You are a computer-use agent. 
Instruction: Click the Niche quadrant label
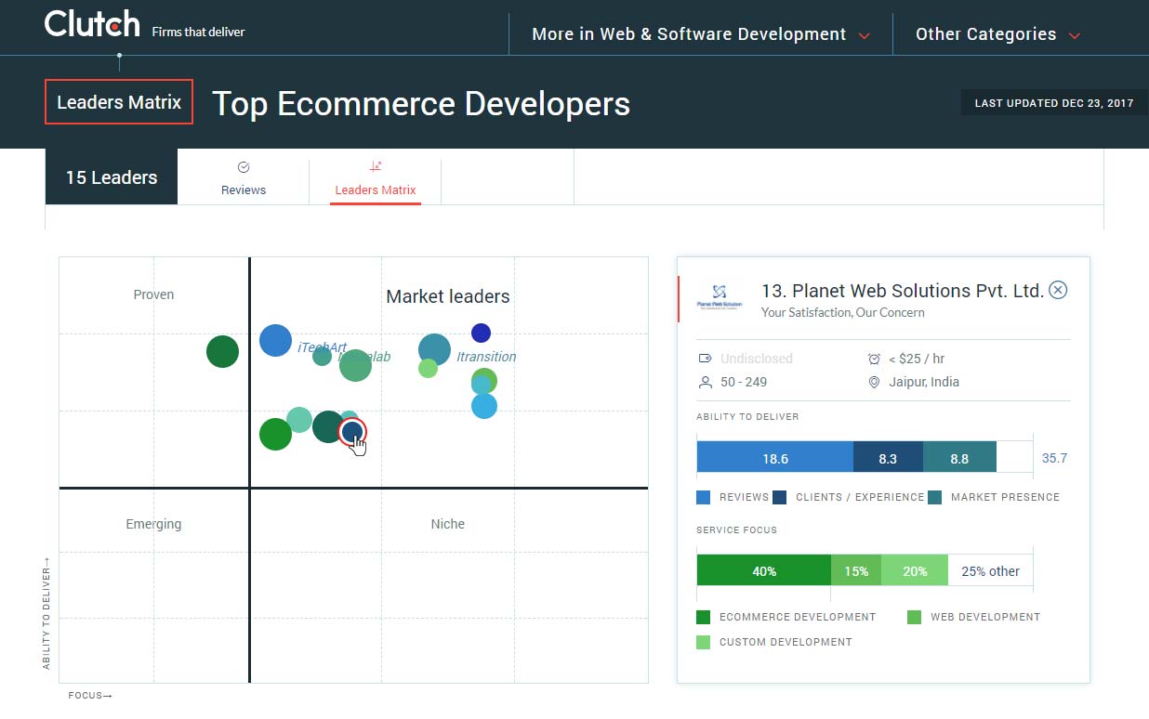(447, 524)
